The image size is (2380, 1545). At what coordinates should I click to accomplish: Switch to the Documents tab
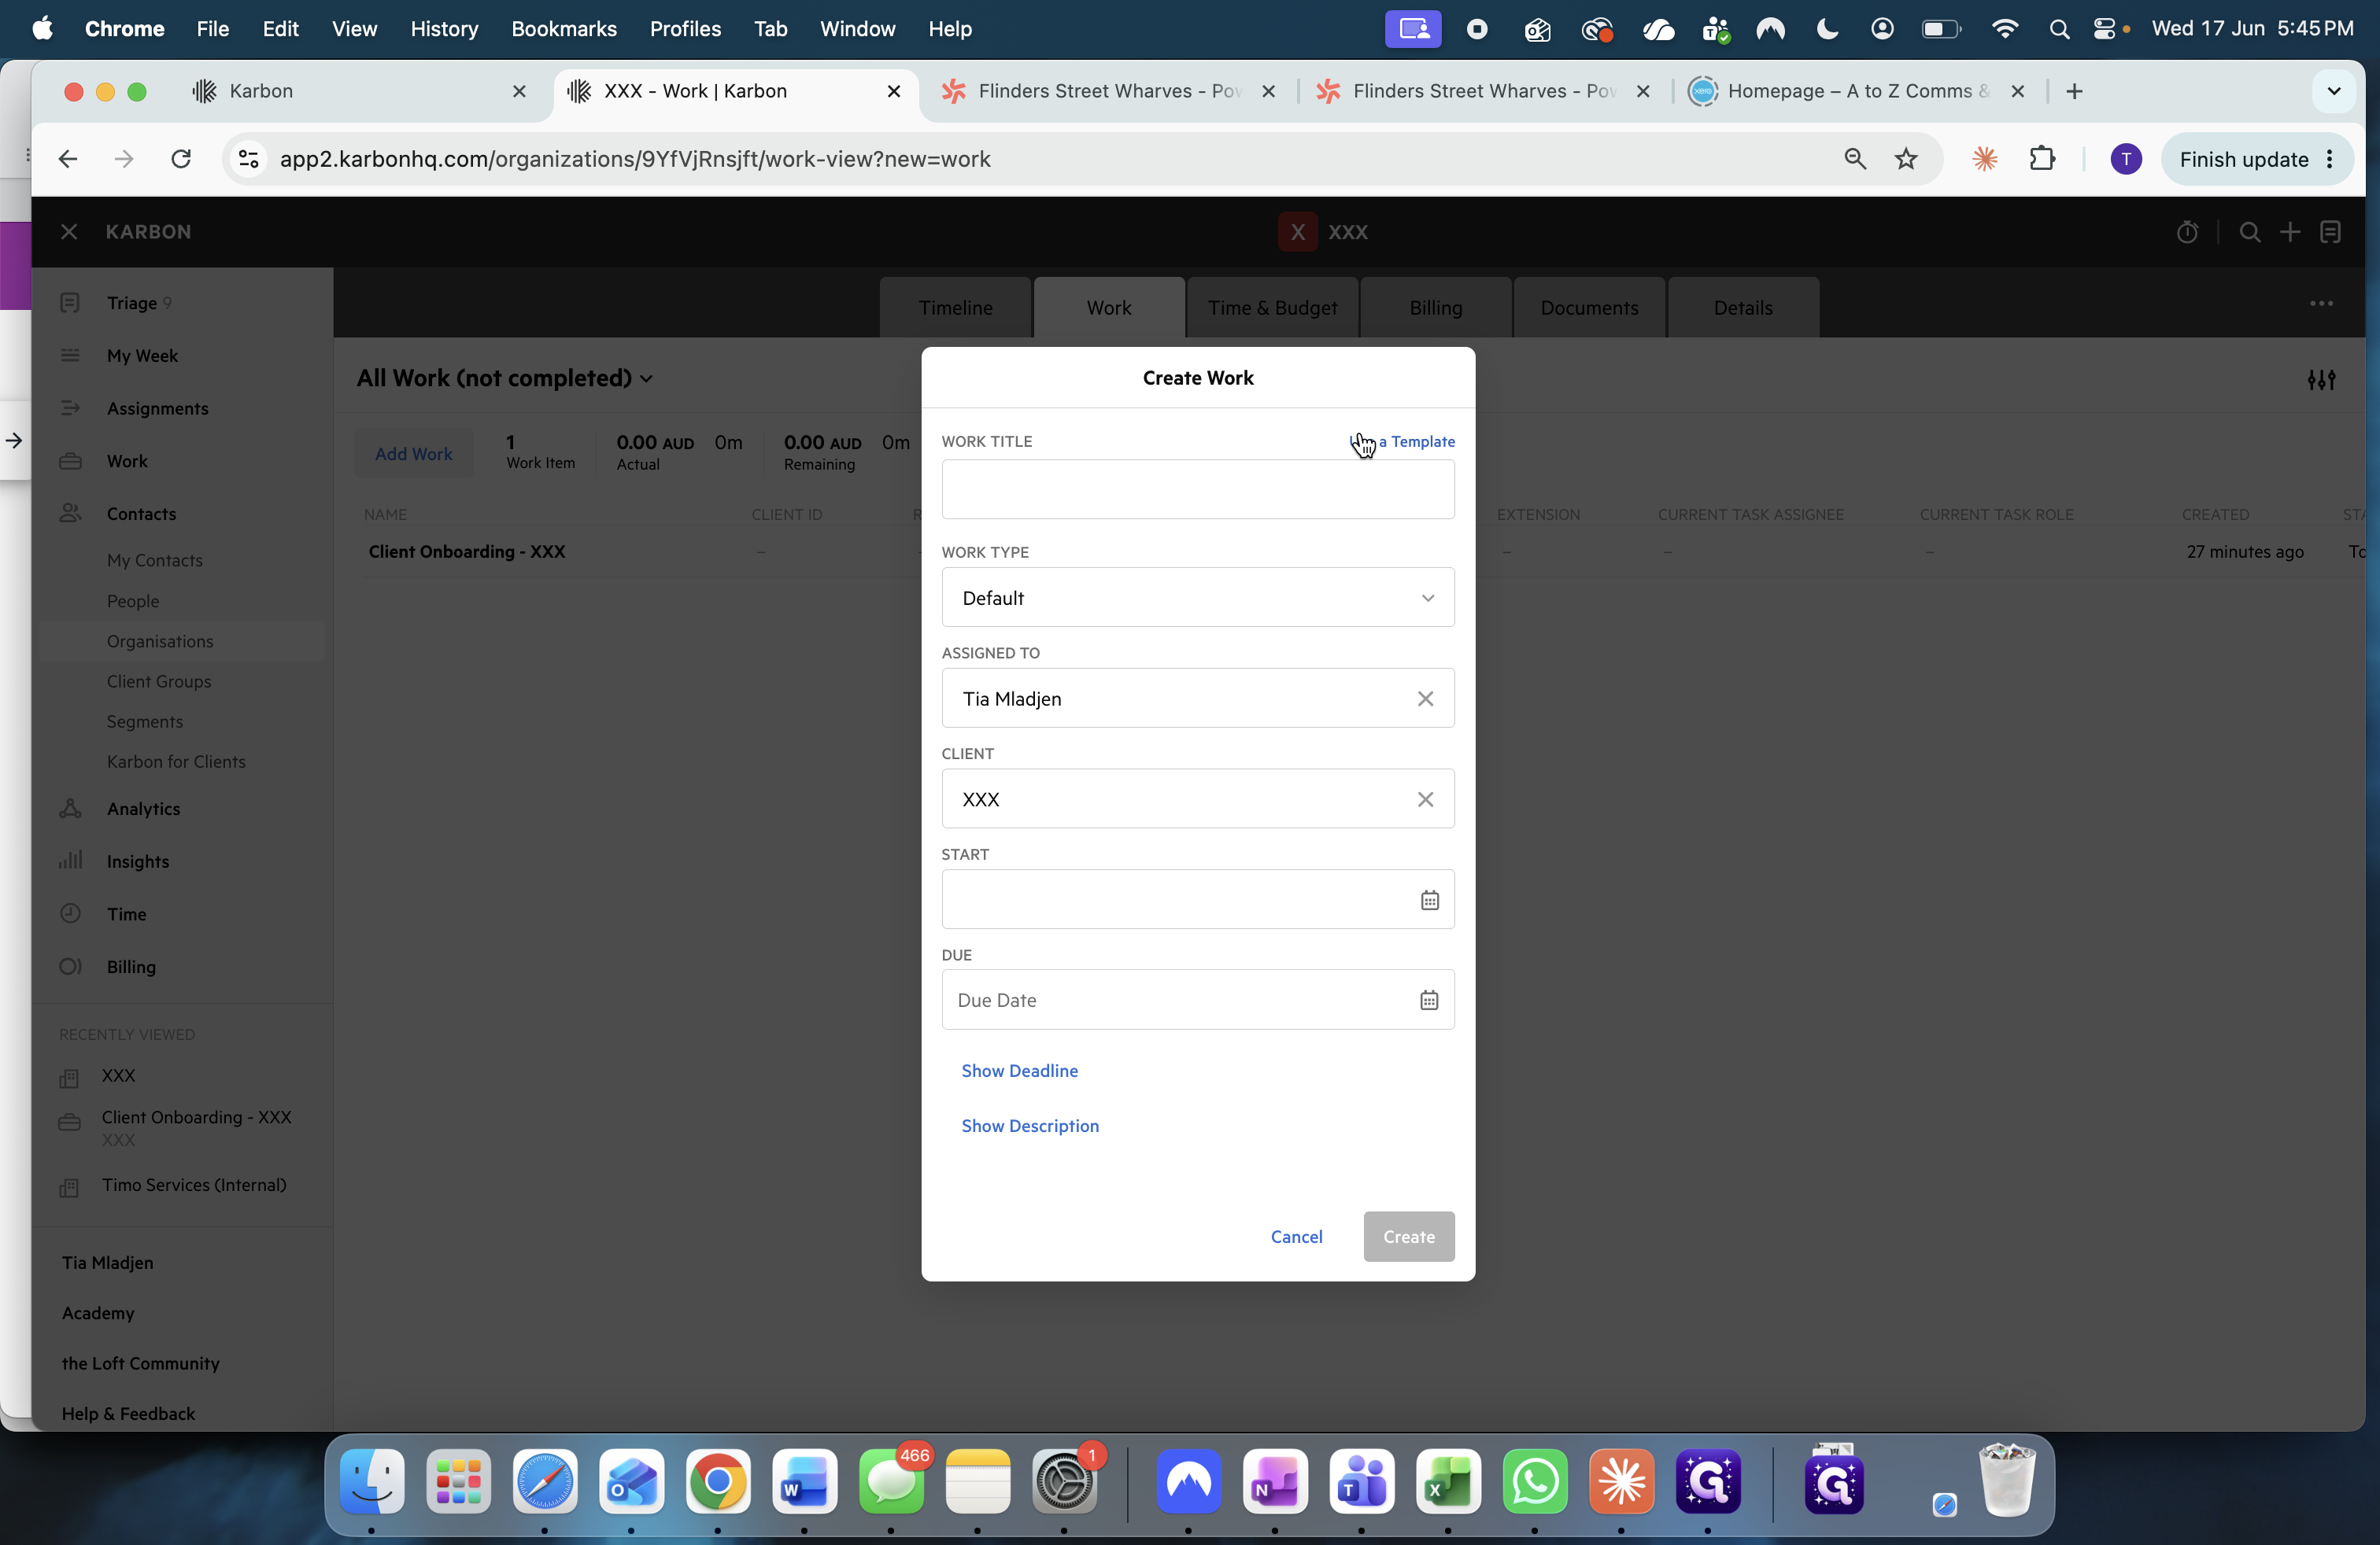(x=1589, y=308)
